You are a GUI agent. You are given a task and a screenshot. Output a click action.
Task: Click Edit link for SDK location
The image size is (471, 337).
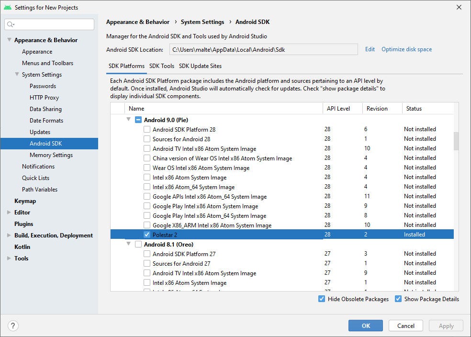pos(370,49)
